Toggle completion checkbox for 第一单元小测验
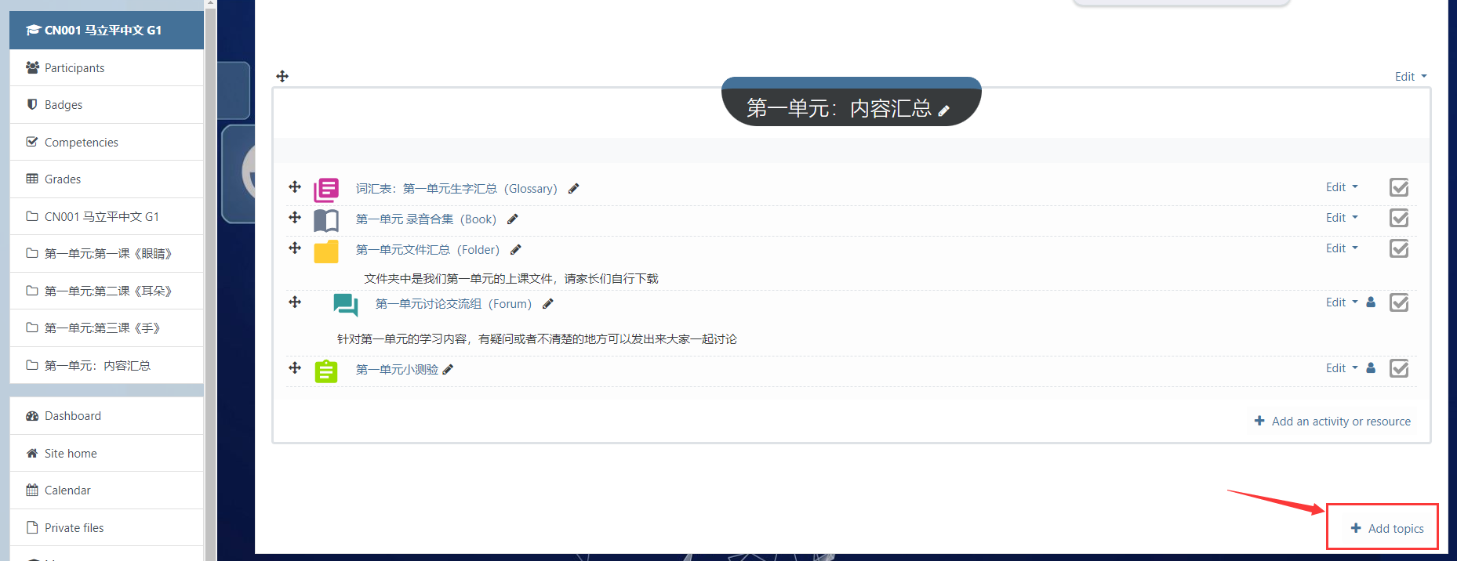Image resolution: width=1457 pixels, height=561 pixels. pyautogui.click(x=1399, y=369)
